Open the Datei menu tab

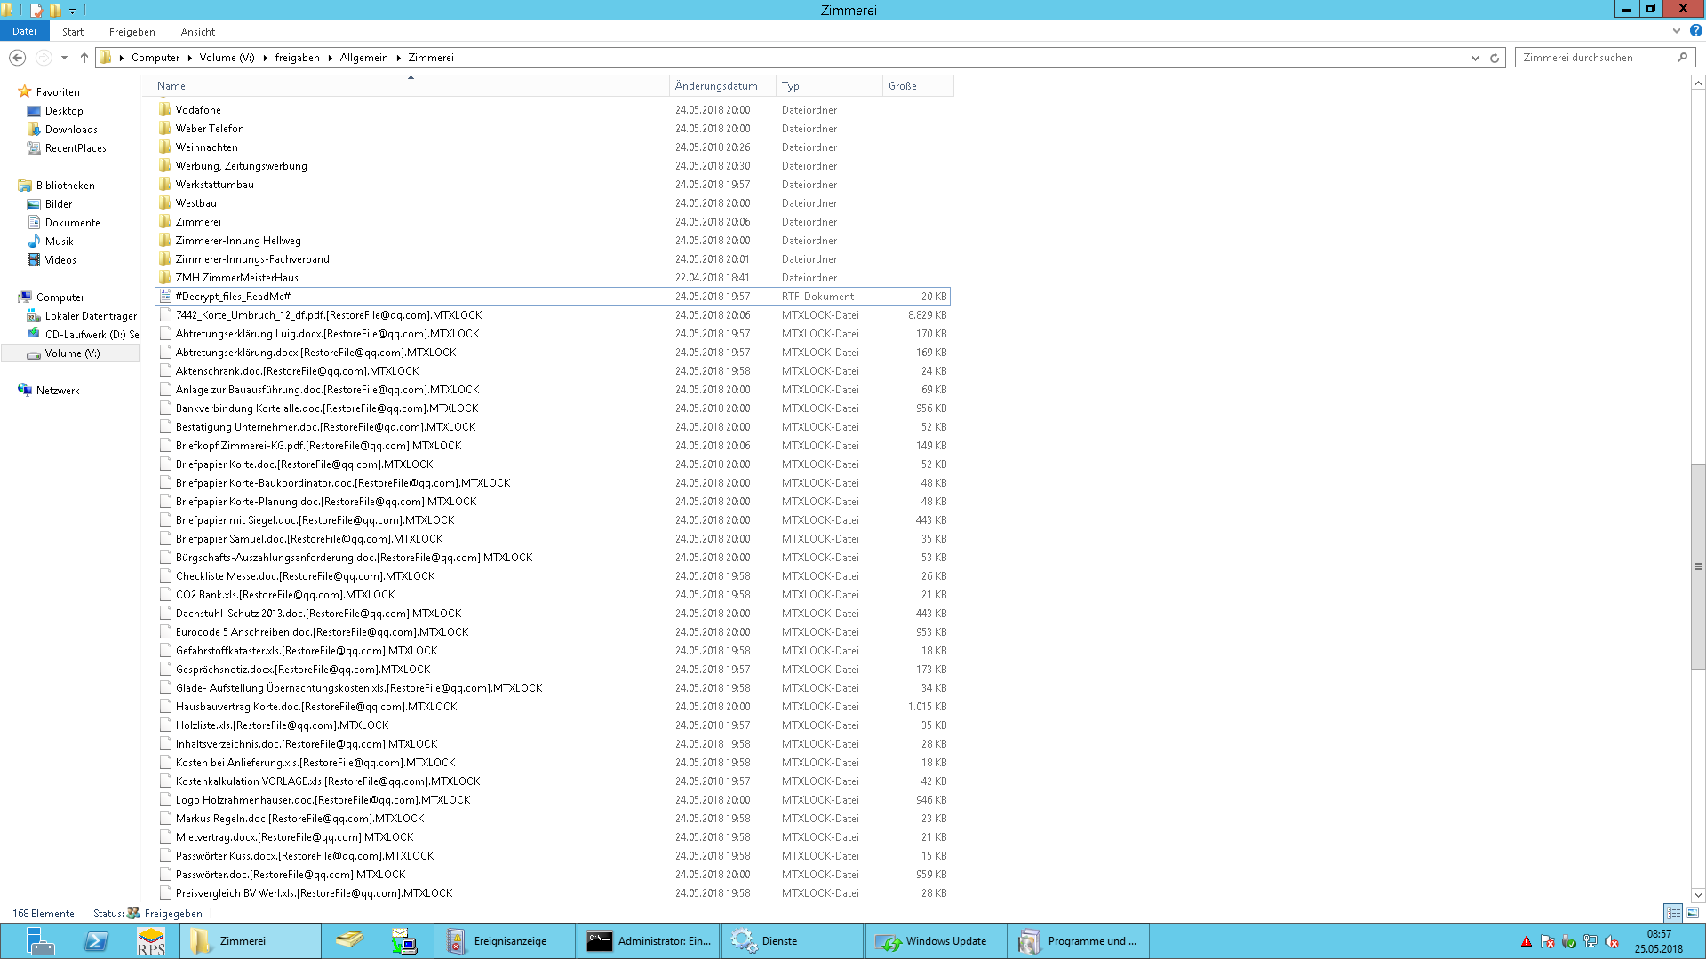tap(24, 31)
